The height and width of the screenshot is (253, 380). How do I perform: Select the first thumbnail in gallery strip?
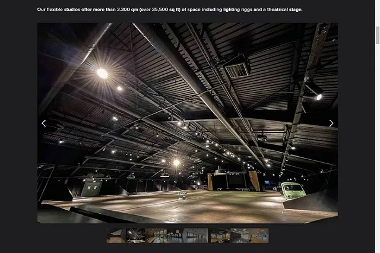coord(116,236)
